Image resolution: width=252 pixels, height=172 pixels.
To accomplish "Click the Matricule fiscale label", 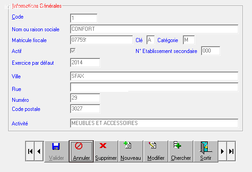I will (29, 40).
